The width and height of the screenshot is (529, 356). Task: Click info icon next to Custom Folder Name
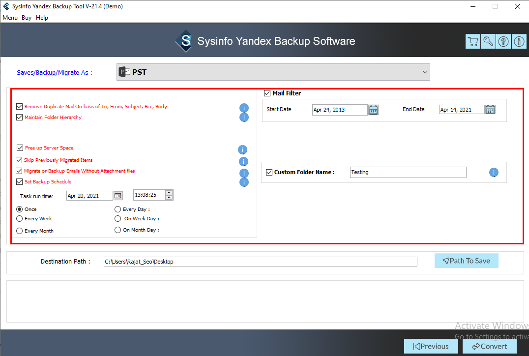494,173
